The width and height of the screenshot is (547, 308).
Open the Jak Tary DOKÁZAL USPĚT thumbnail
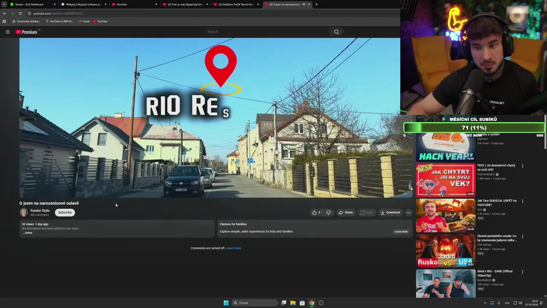(x=445, y=215)
